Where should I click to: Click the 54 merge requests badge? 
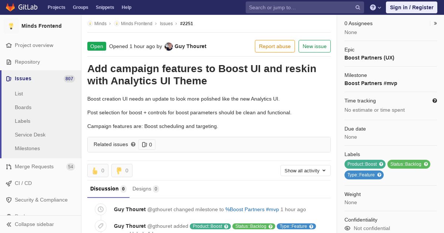pyautogui.click(x=71, y=166)
